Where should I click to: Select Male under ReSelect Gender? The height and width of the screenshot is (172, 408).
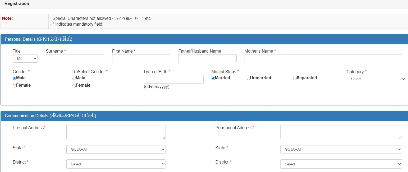[x=74, y=78]
